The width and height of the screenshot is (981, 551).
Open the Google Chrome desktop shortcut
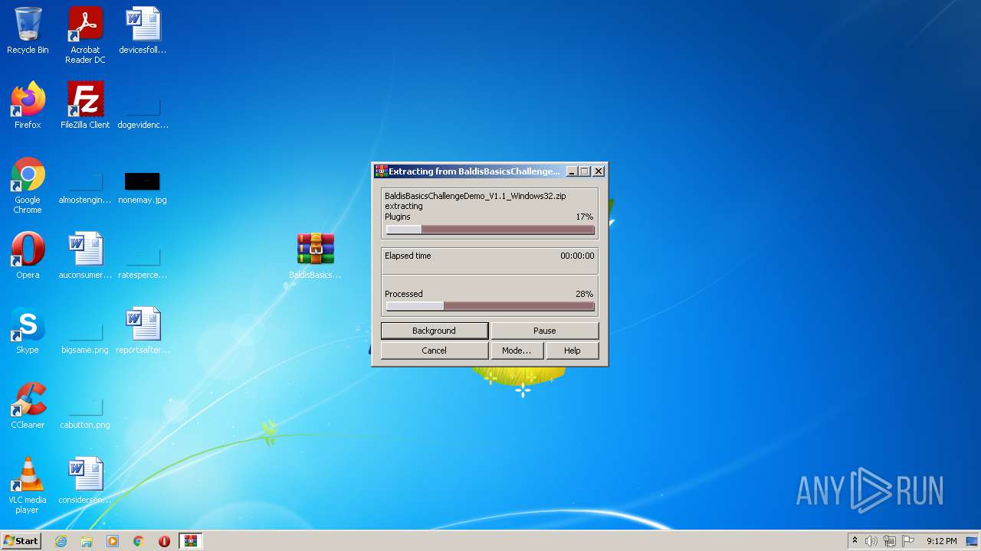[28, 185]
